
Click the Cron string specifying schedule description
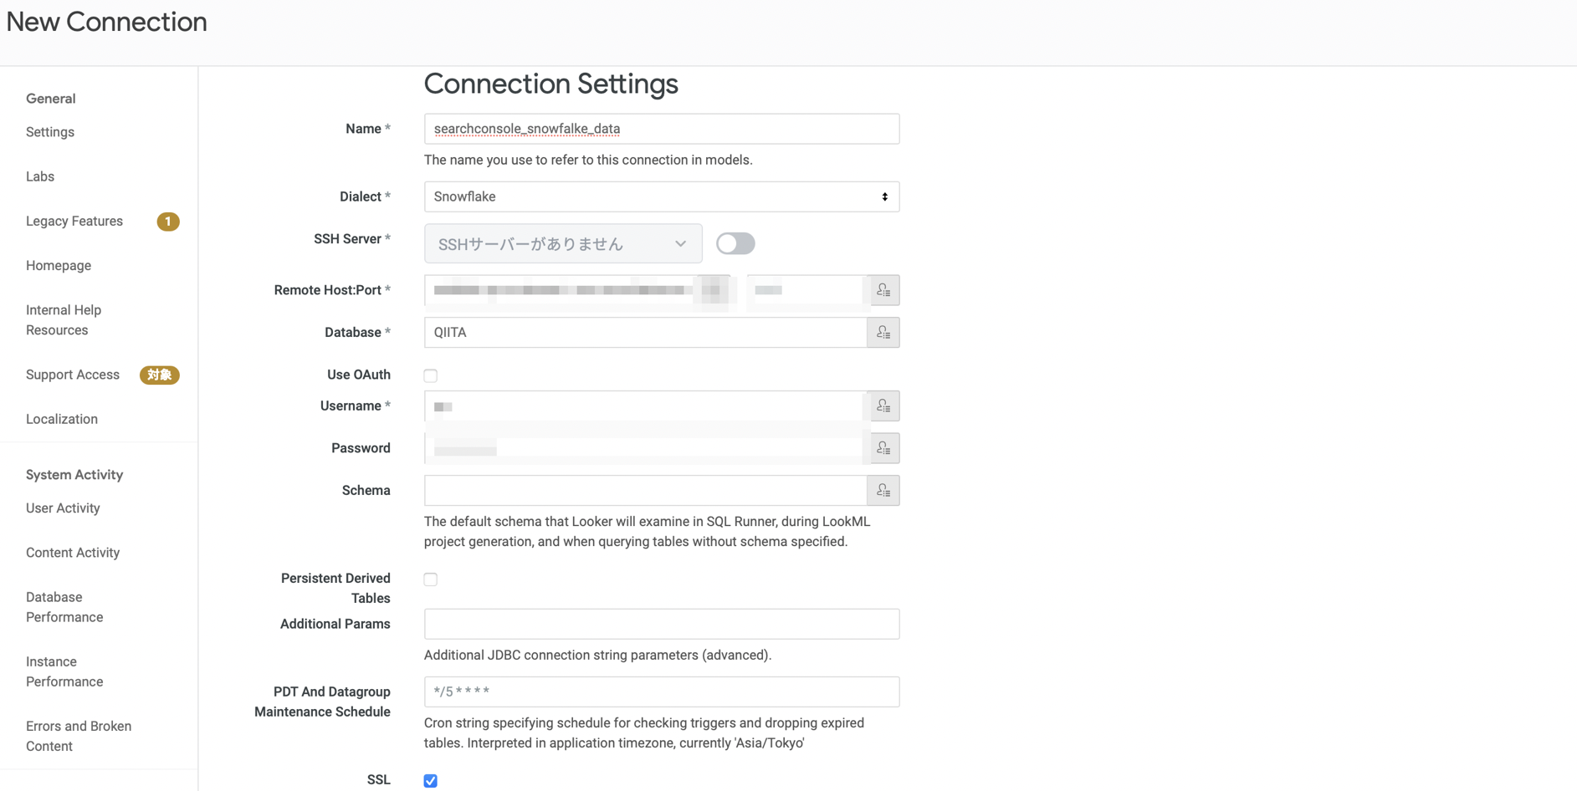[x=644, y=732]
